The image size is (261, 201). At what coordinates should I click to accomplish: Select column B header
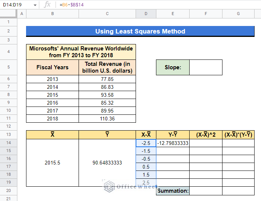pos(53,14)
